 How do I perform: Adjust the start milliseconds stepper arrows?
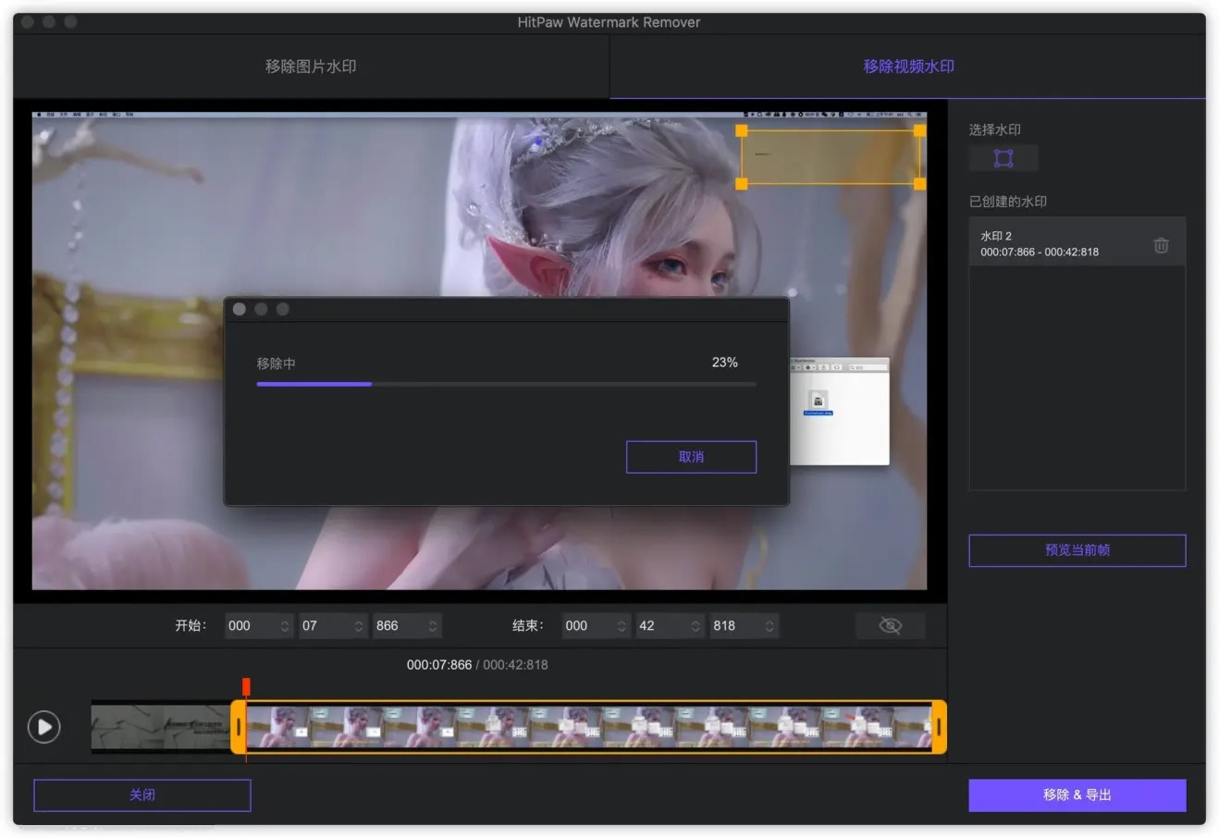coord(433,626)
